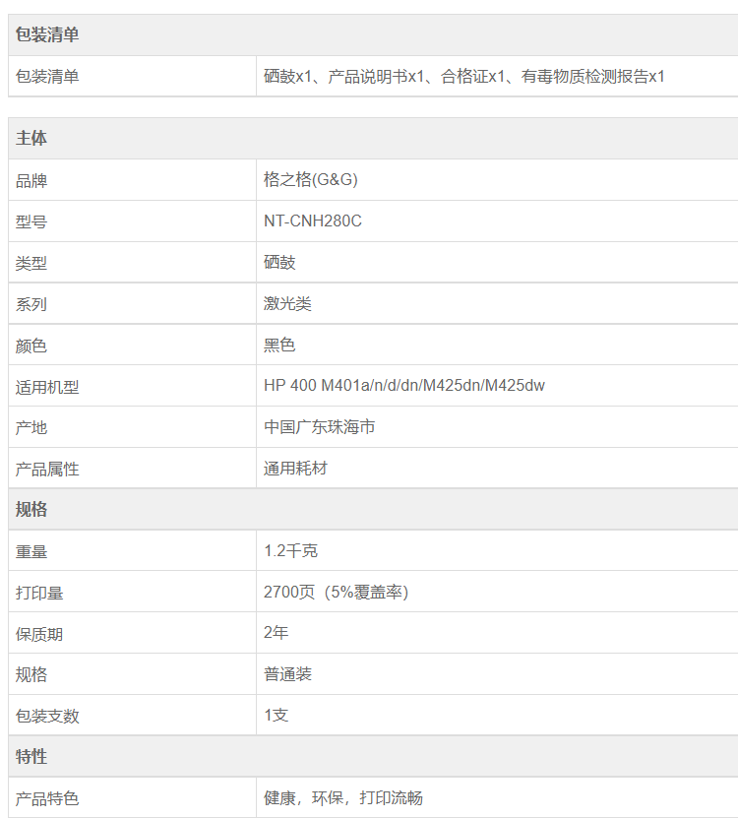738x819 pixels.
Task: Click attribute value 通用耗材
Action: click(295, 469)
